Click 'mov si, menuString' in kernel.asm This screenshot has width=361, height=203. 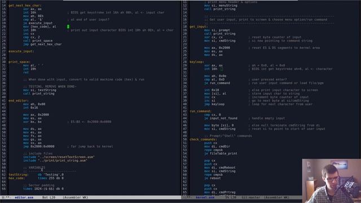tap(221, 6)
